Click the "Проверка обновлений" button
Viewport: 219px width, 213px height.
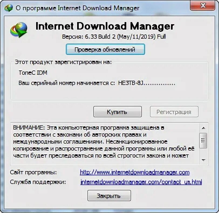[105, 49]
